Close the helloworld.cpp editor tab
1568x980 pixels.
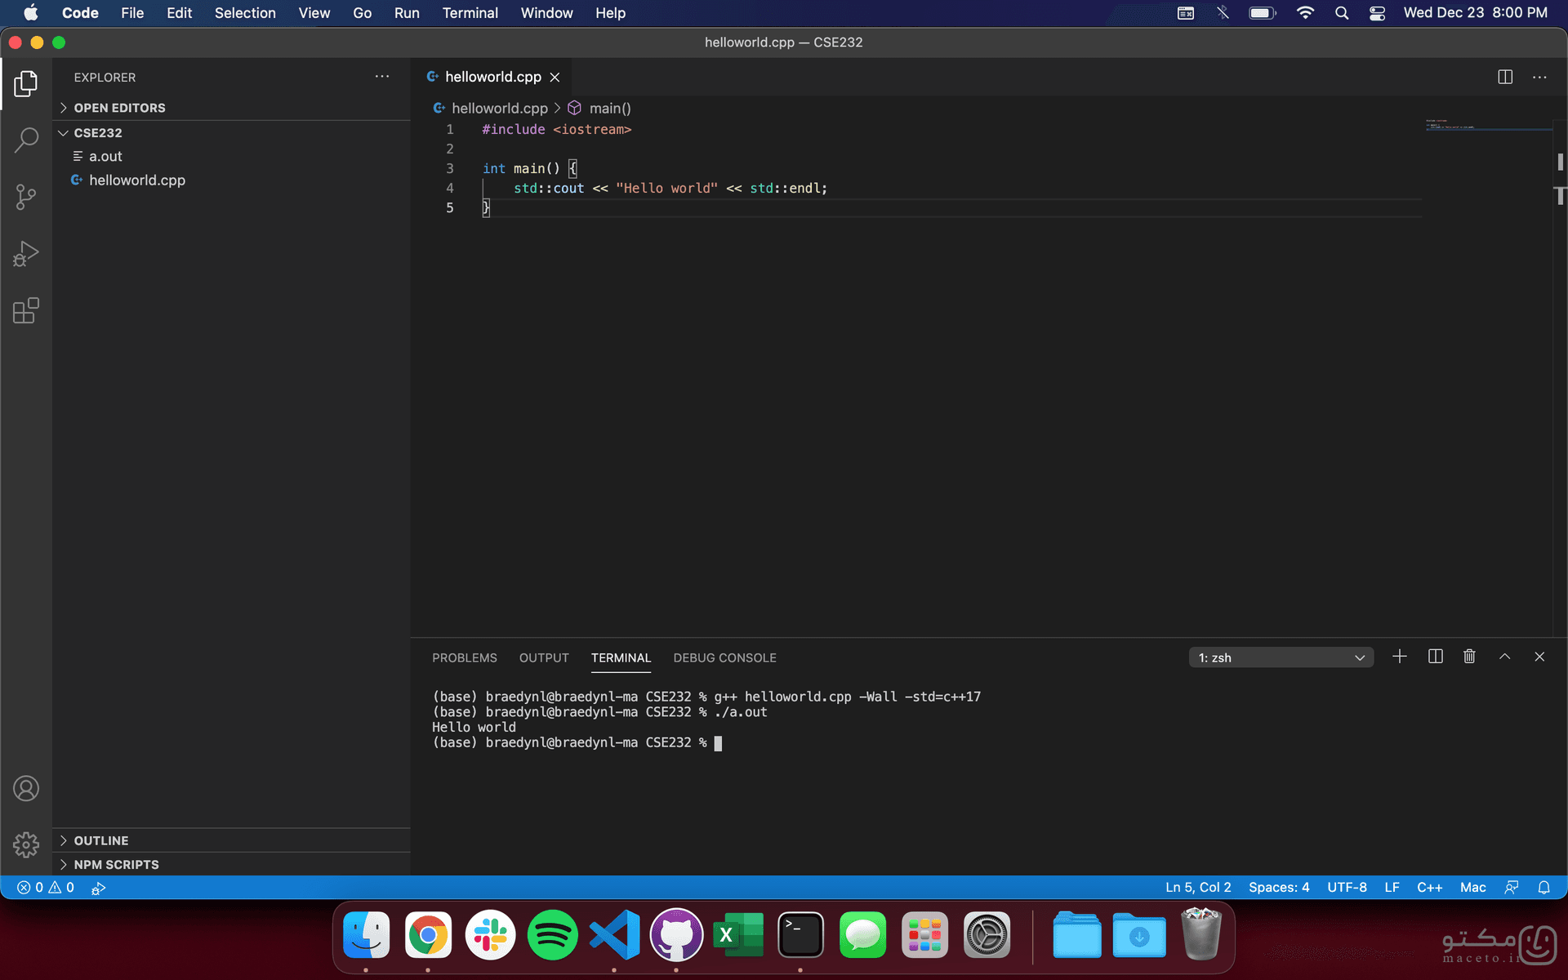(555, 77)
